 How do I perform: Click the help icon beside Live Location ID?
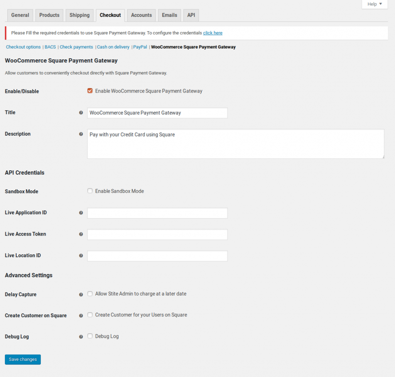81,256
